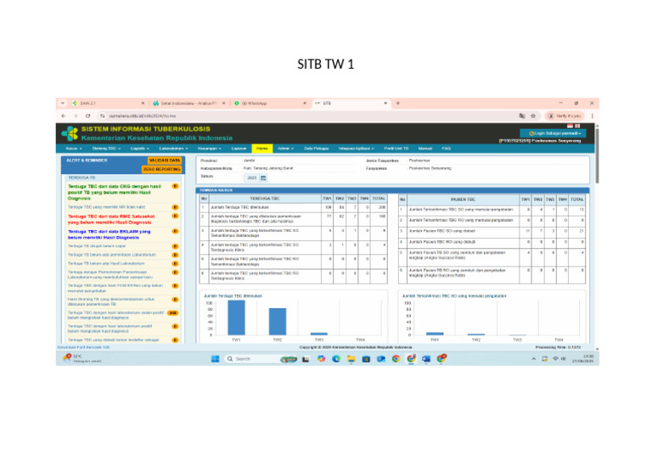Expand the Keuangan menu

tap(209, 149)
